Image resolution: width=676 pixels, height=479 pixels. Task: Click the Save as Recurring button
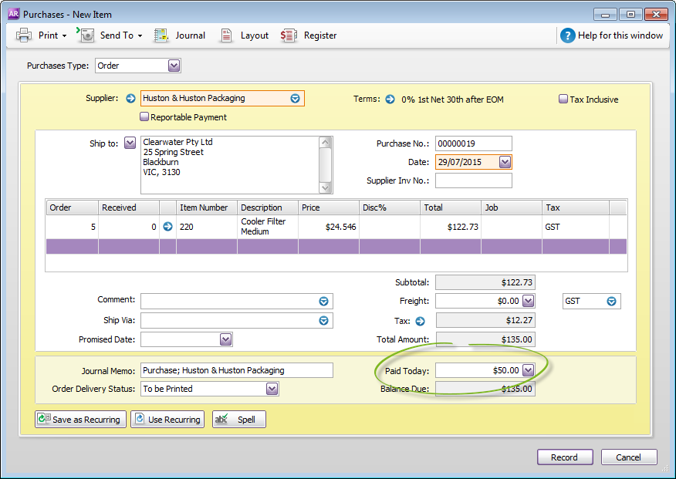pos(80,420)
